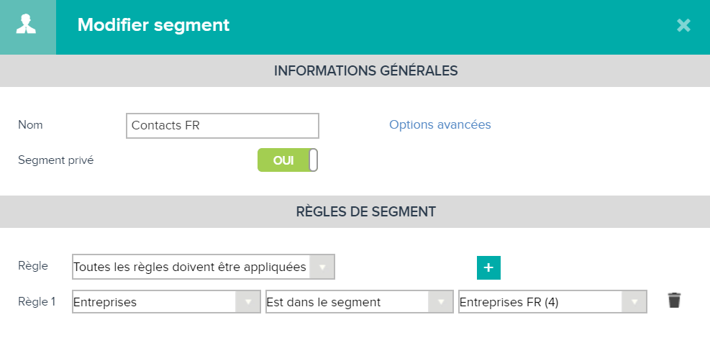Image resolution: width=710 pixels, height=353 pixels.
Task: Click the Règle 1 label
Action: coord(37,301)
